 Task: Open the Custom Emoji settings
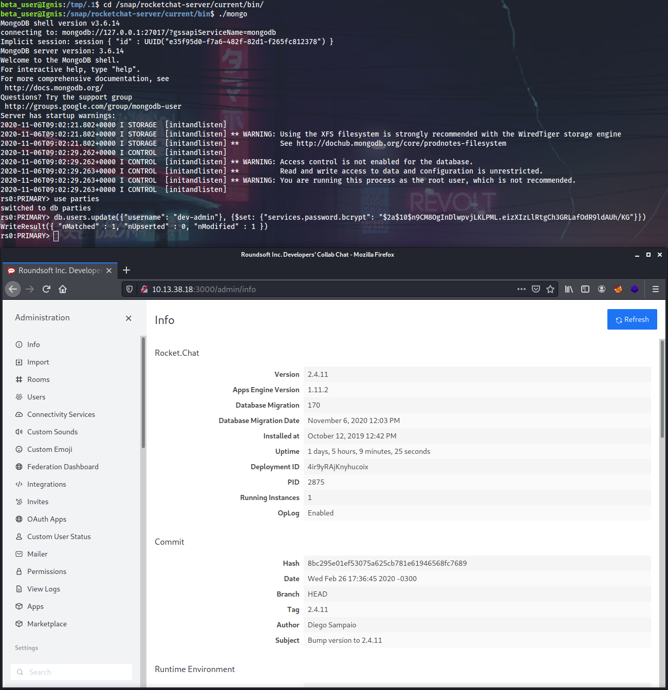(49, 449)
